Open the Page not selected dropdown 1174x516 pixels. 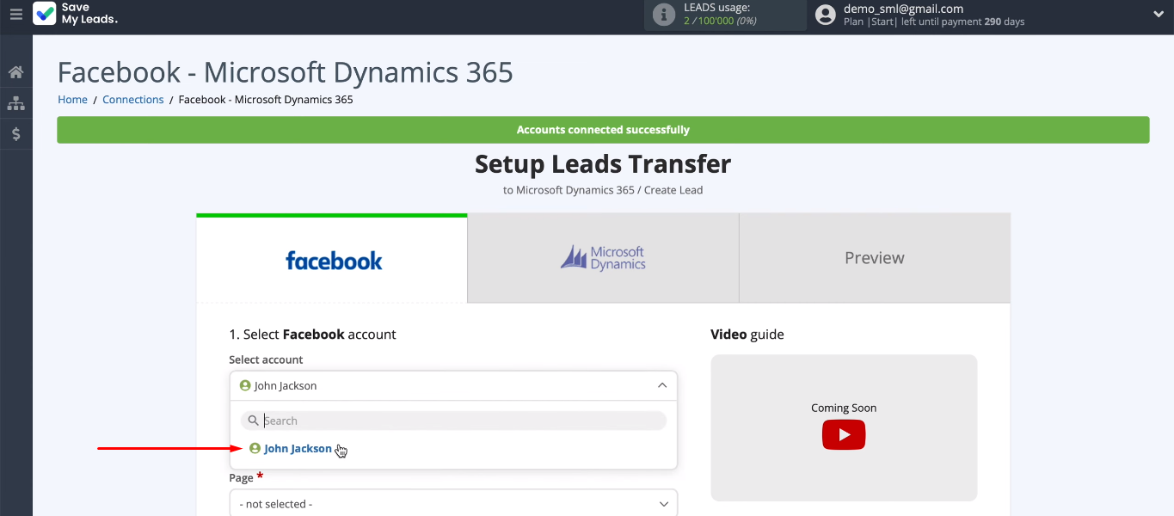[x=453, y=504]
